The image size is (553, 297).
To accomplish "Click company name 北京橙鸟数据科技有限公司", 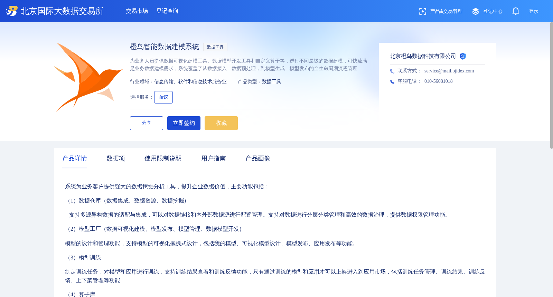I will 423,56.
